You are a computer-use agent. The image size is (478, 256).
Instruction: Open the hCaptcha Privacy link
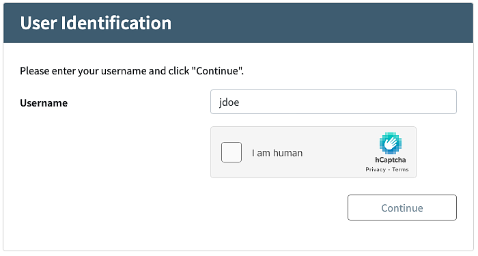376,169
